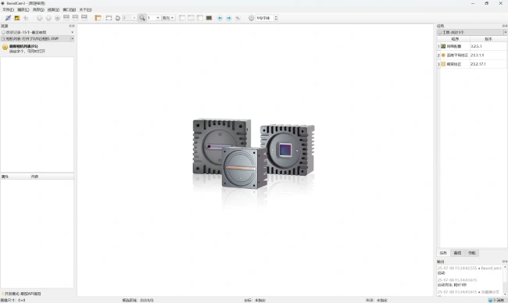
Task: Click the rectangle selection region icon
Action: (109, 18)
